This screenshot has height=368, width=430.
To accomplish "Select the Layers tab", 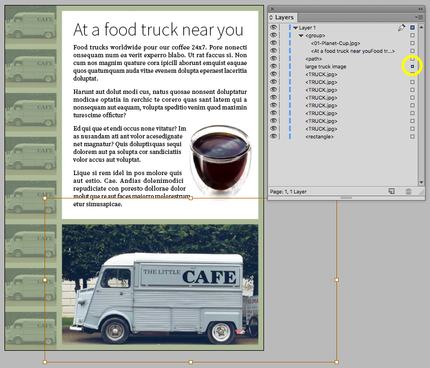I will pos(284,18).
